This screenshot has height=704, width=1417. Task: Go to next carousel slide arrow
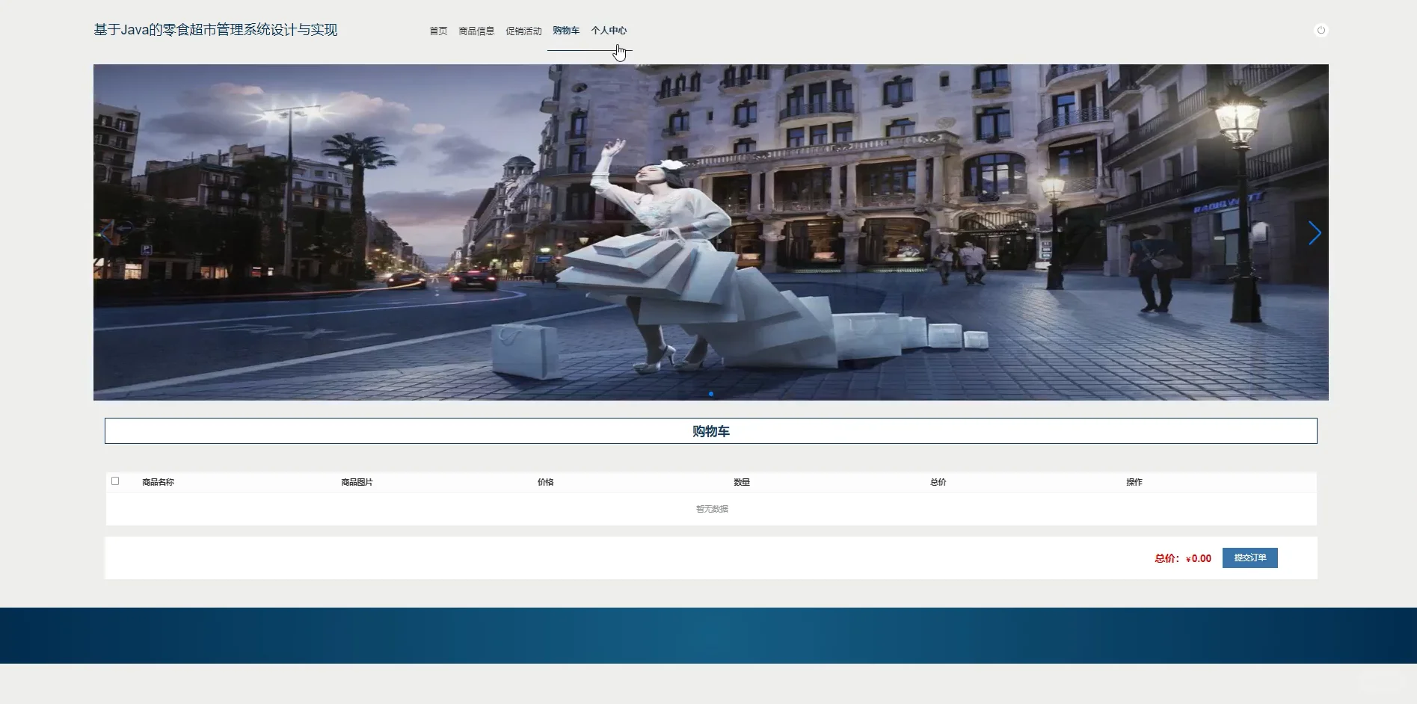[1315, 233]
